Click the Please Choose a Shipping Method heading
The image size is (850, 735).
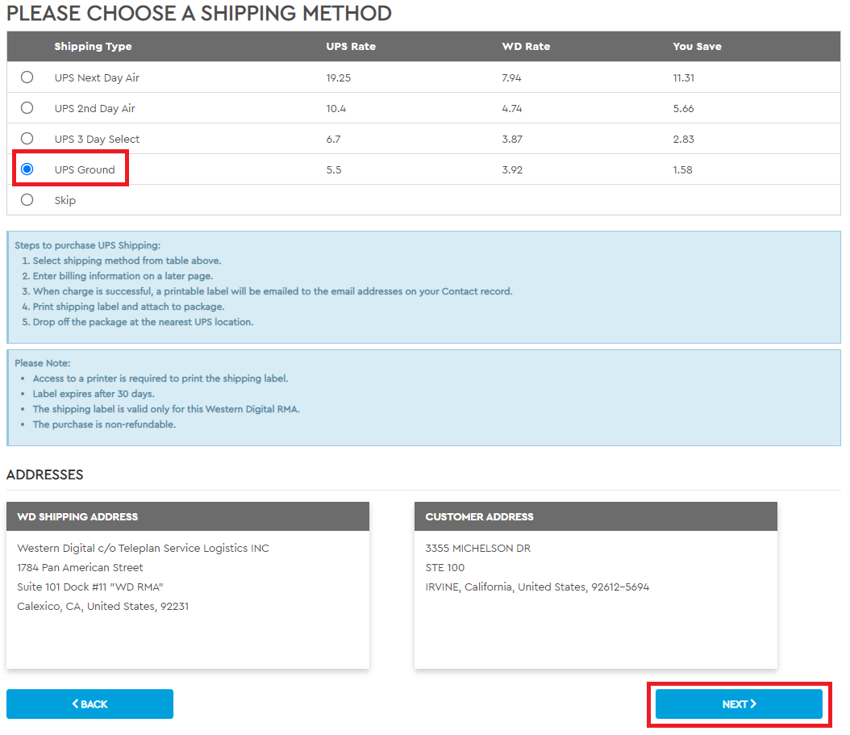[x=199, y=14]
